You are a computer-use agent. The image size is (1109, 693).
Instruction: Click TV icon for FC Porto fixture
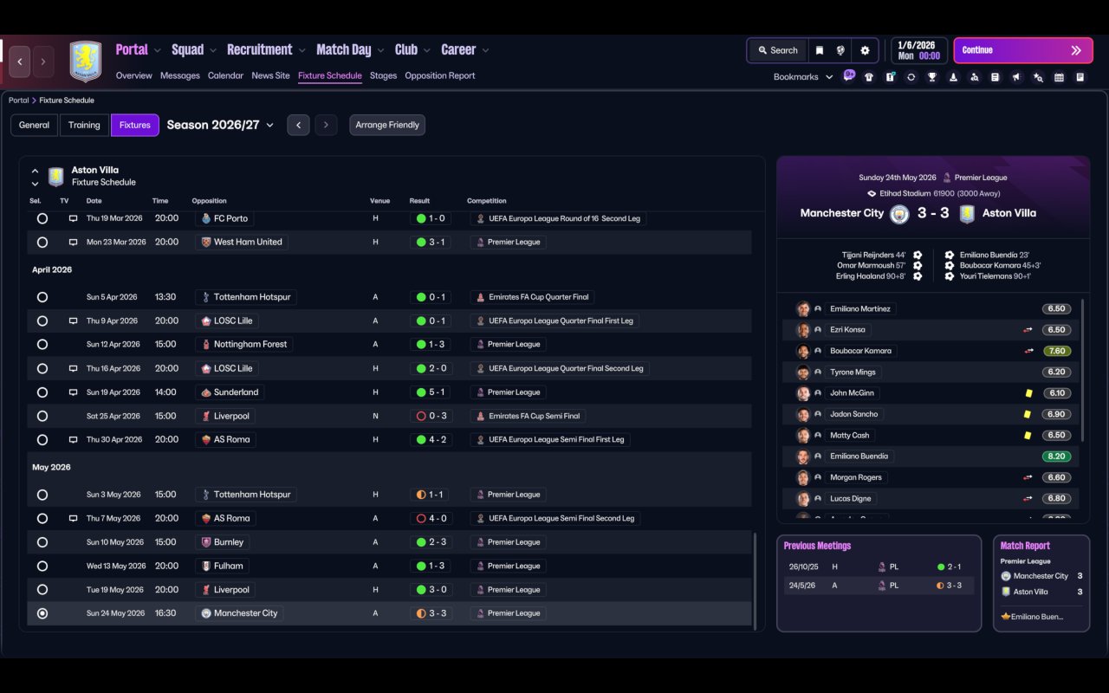pos(74,219)
